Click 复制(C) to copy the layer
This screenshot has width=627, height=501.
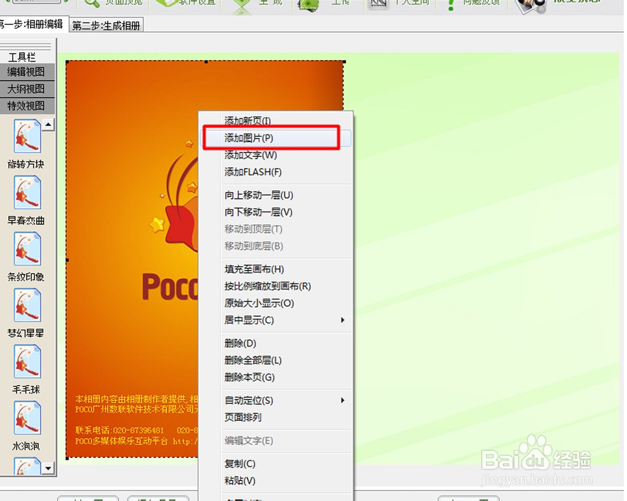(x=276, y=464)
